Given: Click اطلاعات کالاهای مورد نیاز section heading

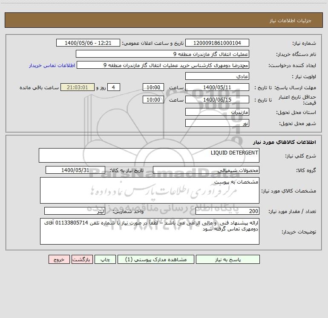Looking at the screenshot, I should click(285, 142).
